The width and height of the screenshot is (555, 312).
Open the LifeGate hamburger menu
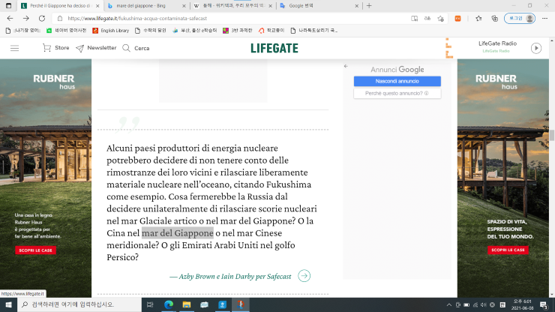point(14,48)
